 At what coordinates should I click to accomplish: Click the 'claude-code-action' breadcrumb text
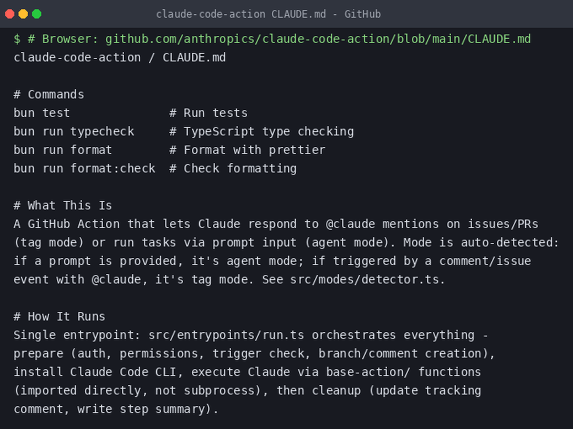(x=77, y=57)
